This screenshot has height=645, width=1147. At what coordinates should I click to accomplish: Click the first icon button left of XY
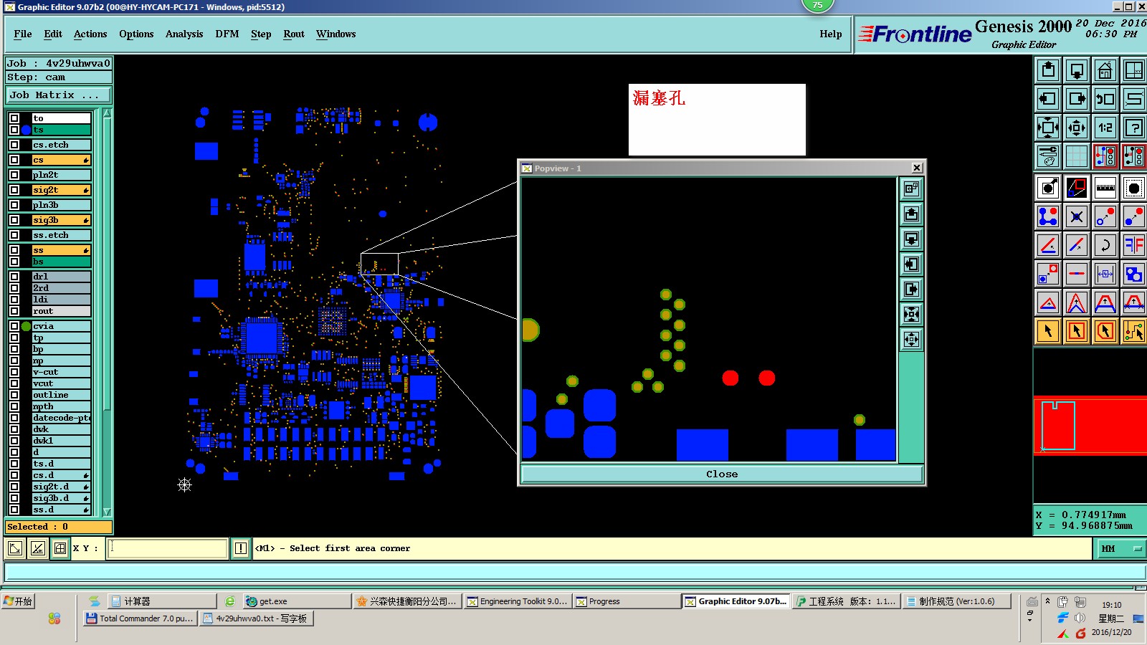click(x=15, y=548)
